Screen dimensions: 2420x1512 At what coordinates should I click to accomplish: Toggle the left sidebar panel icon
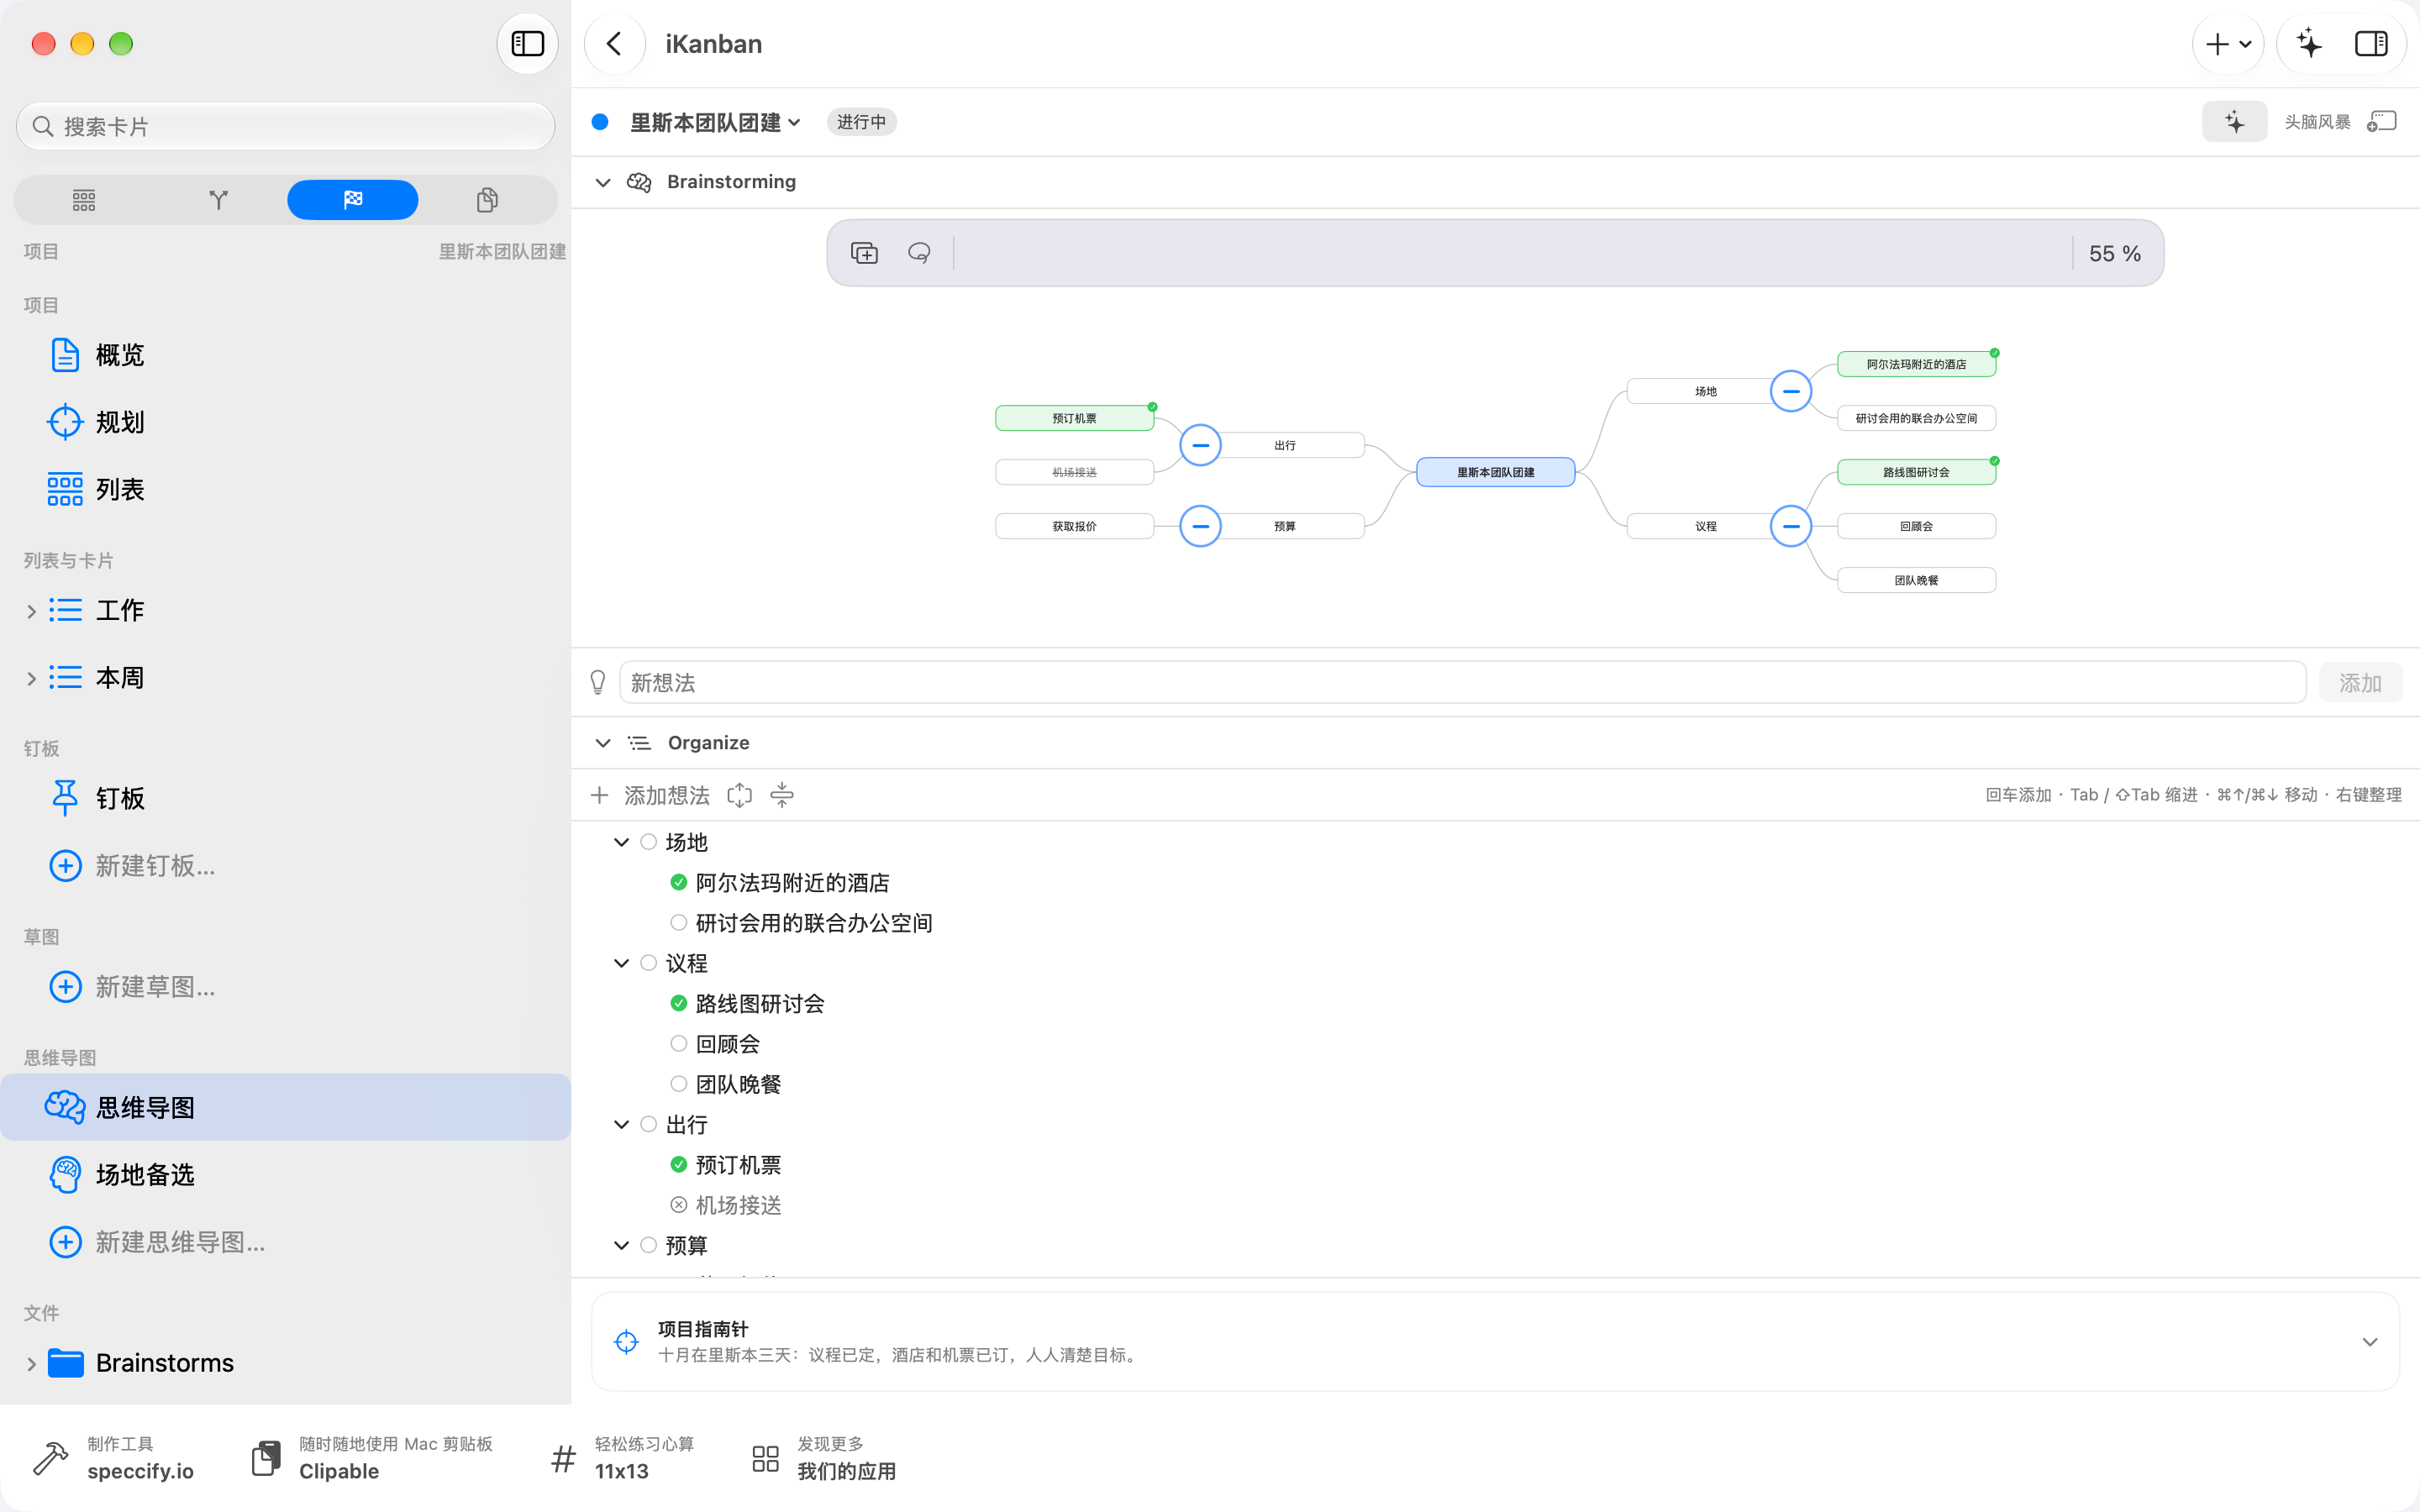[527, 44]
